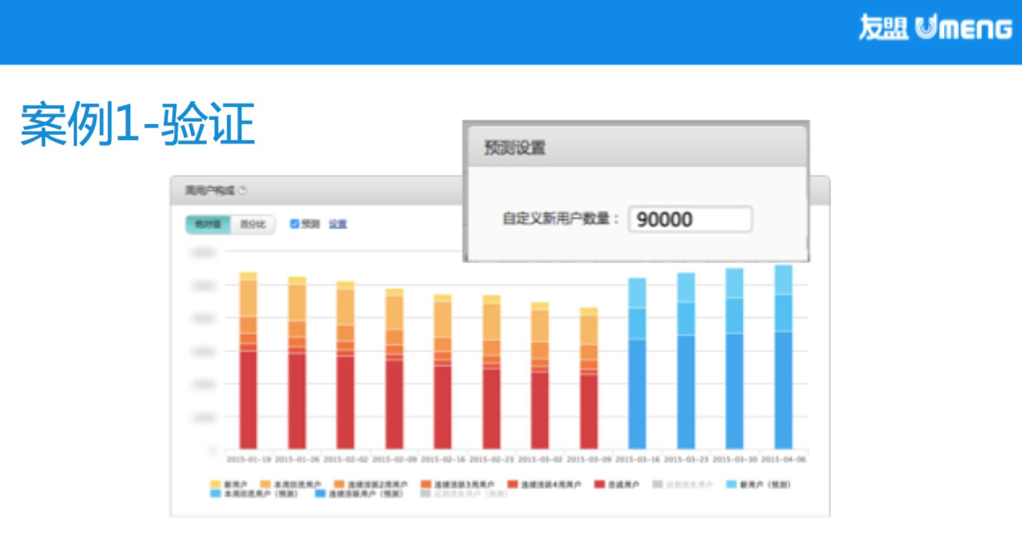
Task: Click the 2015-03-16 forecast blue bar
Action: (637, 393)
